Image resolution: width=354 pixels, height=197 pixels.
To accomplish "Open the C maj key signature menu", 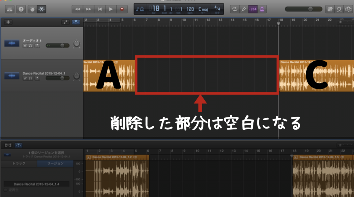I will click(x=203, y=9).
